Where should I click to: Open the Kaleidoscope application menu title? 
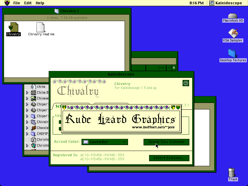click(228, 3)
